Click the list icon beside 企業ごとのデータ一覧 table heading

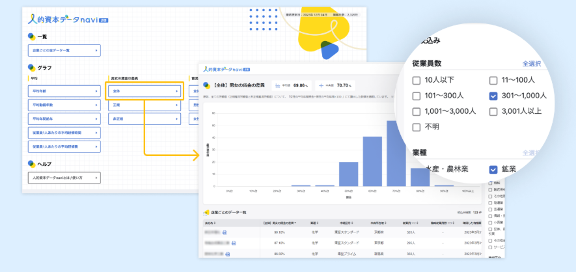point(206,213)
